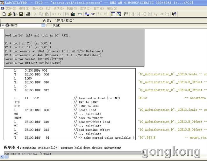Image resolution: width=207 pixels, height=161 pixels.
Task: Print the block with the printer icon
Action: pos(28,14)
